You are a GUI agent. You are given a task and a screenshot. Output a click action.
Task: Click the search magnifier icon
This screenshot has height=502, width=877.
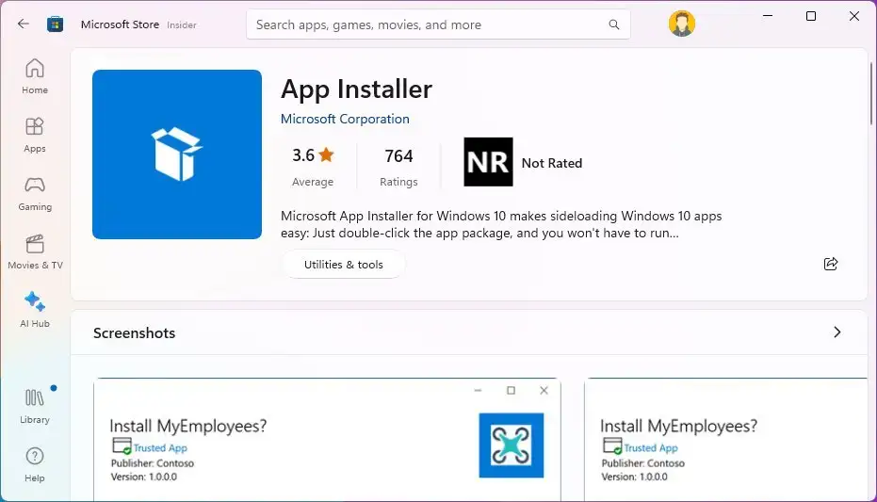coord(613,24)
